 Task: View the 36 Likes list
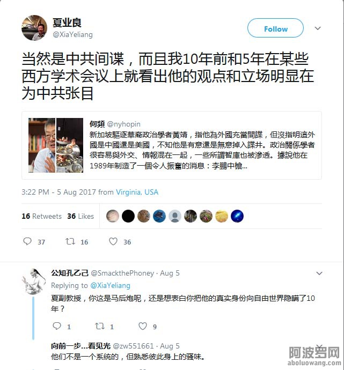80,216
